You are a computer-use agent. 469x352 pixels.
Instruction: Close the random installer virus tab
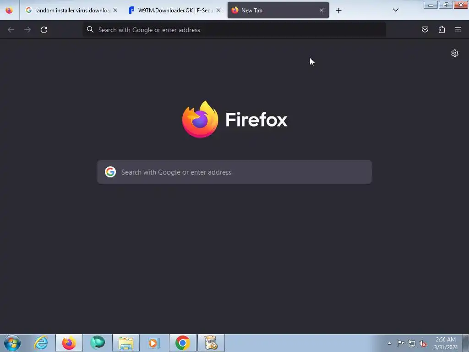[x=115, y=10]
